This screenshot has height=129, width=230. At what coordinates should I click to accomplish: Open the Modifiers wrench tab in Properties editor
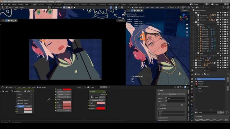(x=192, y=104)
